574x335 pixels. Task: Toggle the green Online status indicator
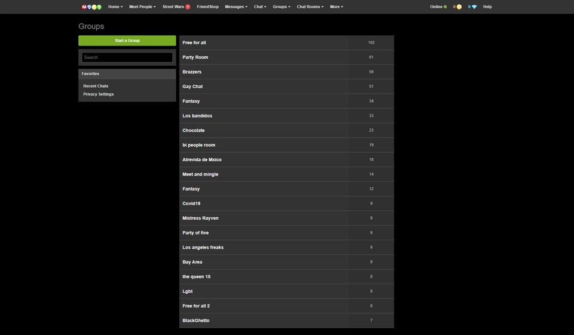point(445,7)
